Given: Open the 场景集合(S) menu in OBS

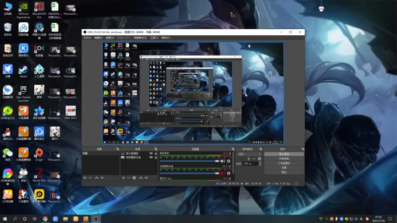Looking at the screenshot, I should [140, 38].
